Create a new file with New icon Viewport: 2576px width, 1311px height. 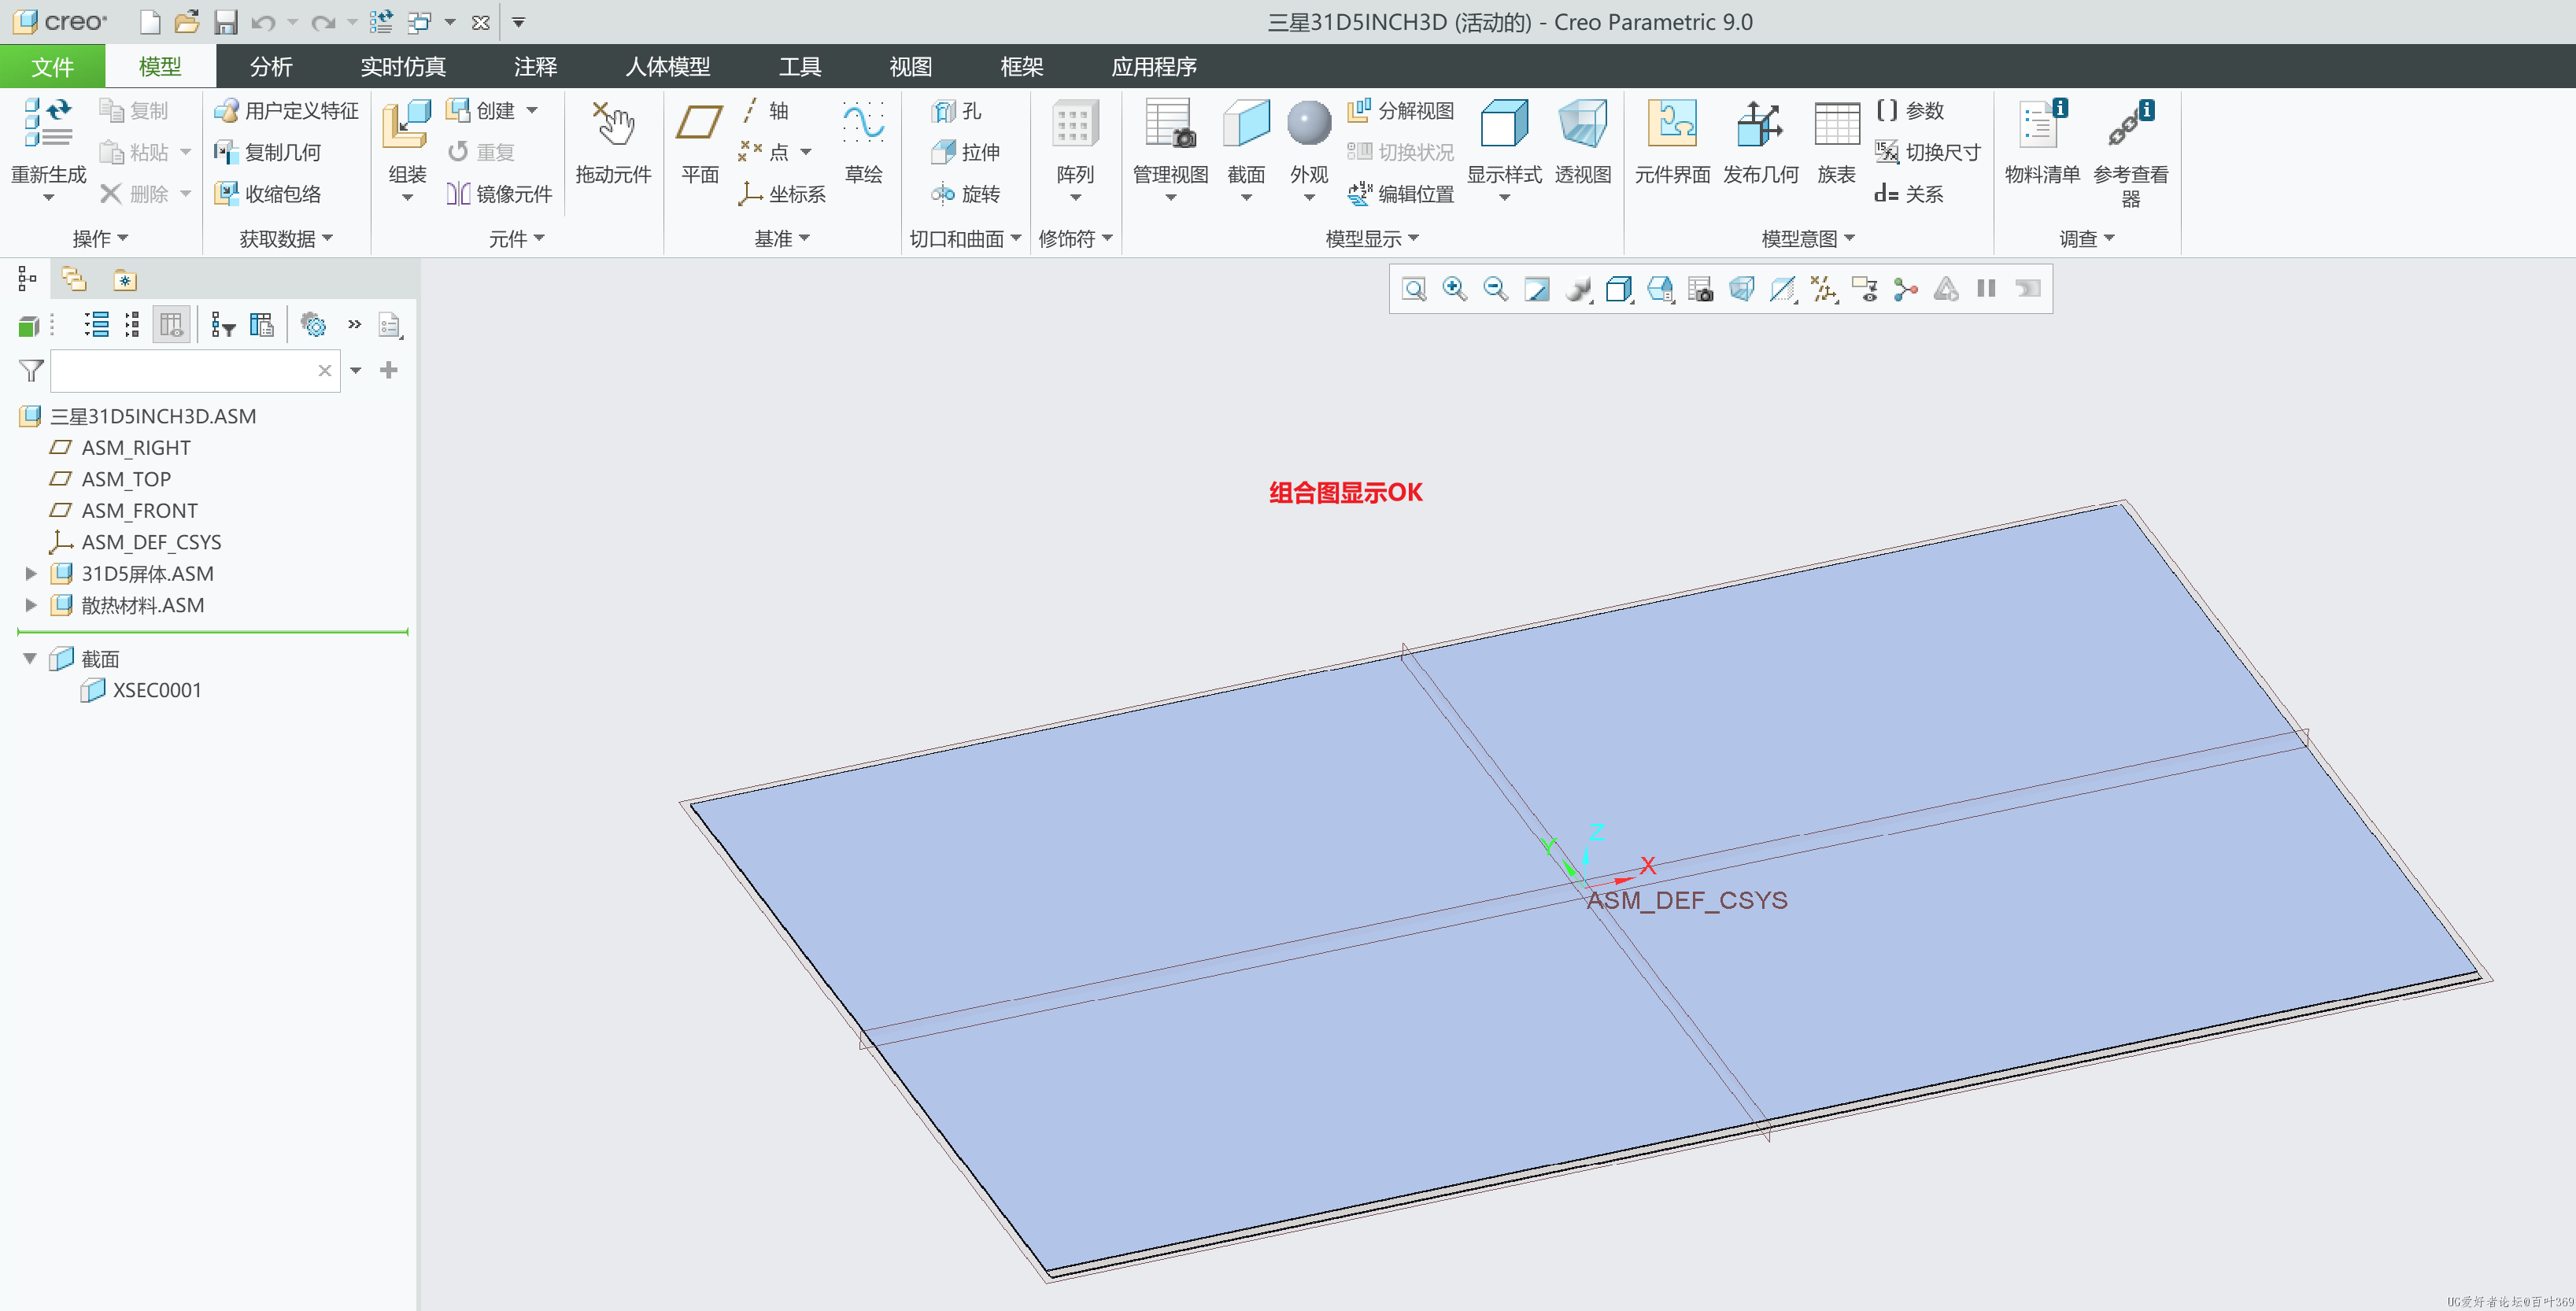(149, 22)
